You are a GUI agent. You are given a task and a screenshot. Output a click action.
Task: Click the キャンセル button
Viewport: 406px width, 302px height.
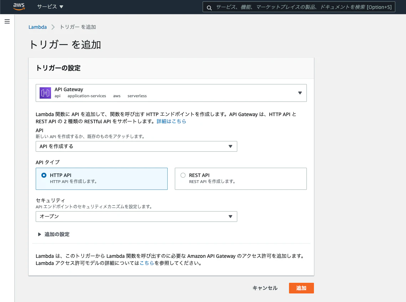tap(265, 288)
